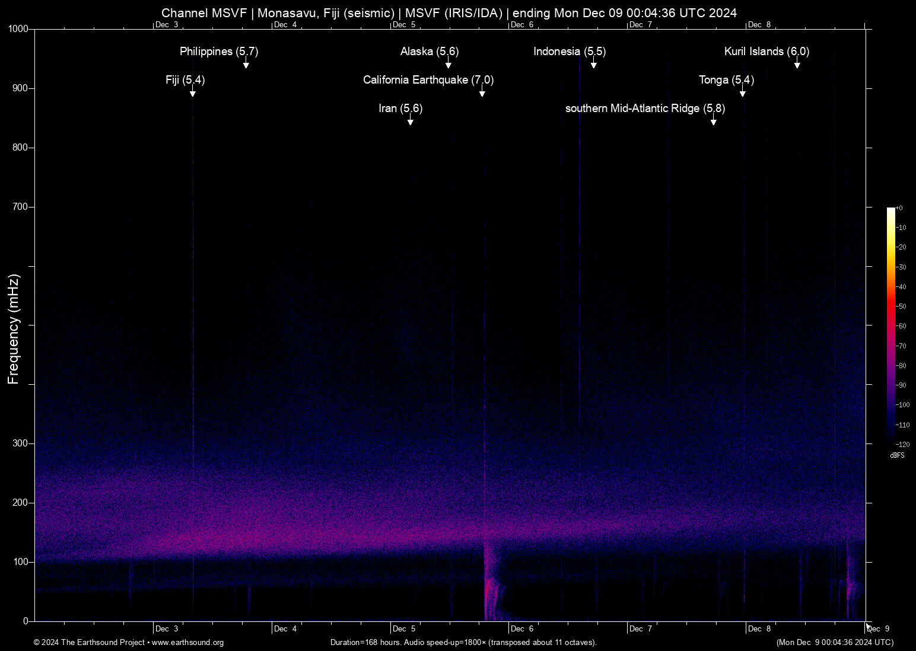Click the Duration=168 hours footer text
This screenshot has height=651, width=916.
tap(463, 643)
